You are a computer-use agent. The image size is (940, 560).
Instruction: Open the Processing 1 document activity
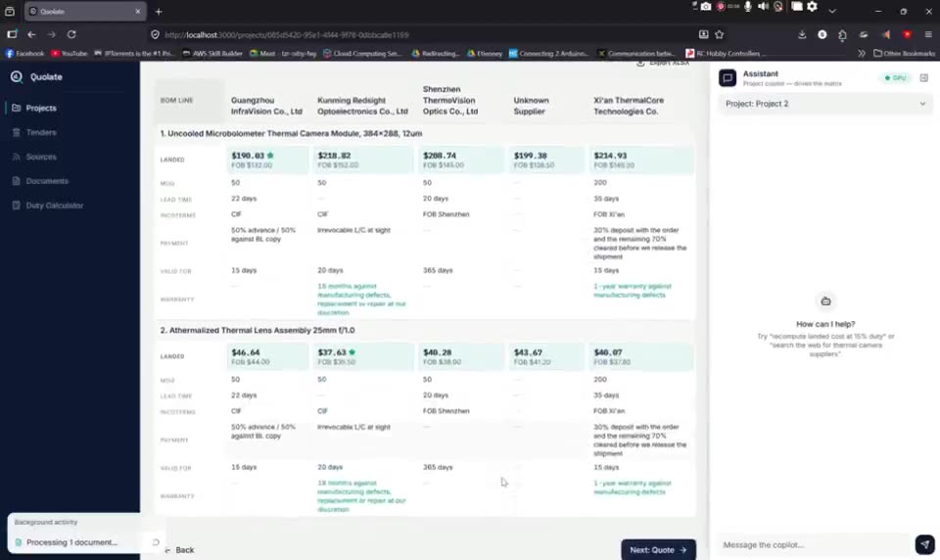click(84, 542)
